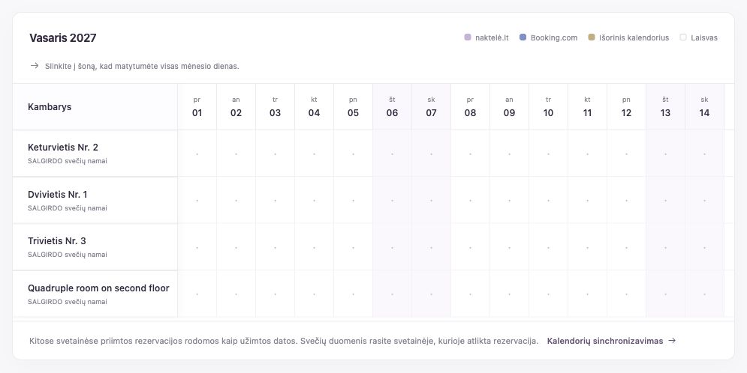
Task: Select day 05 column header
Action: coord(354,107)
